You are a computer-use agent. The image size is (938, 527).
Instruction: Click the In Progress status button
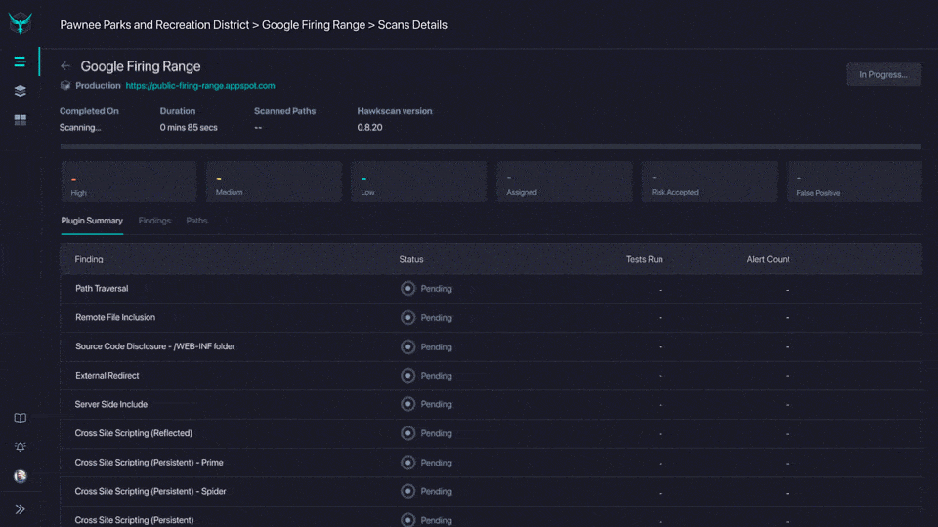pos(883,75)
